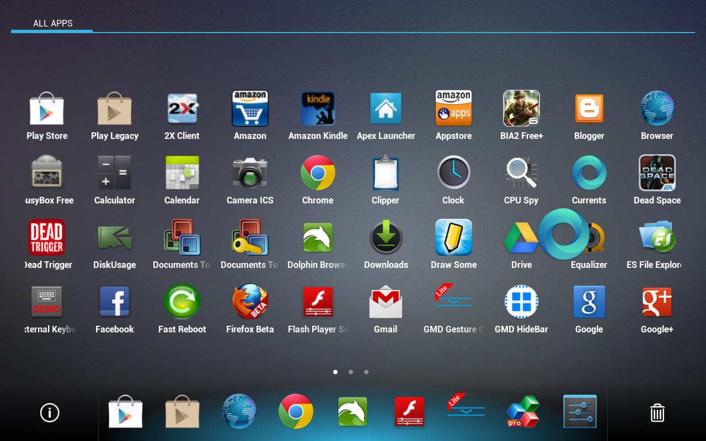Screen dimensions: 706x441
Task: Open Flash Player Settings in grid
Action: 318,302
